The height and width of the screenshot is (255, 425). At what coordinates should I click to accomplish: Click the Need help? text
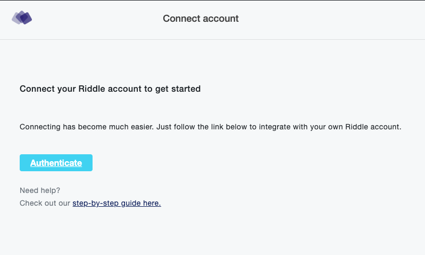(40, 190)
